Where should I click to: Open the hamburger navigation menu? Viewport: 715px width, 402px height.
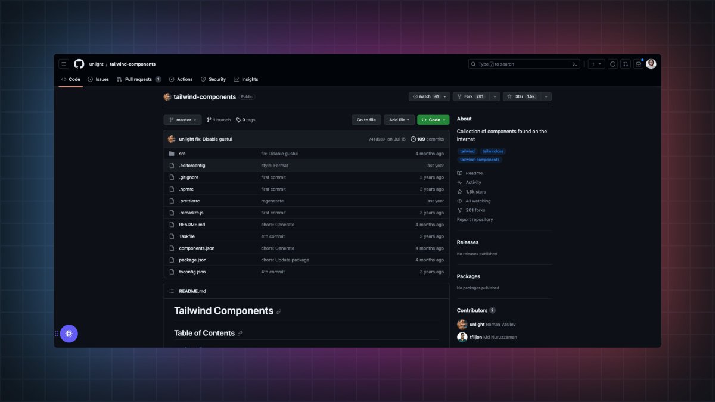(x=64, y=64)
